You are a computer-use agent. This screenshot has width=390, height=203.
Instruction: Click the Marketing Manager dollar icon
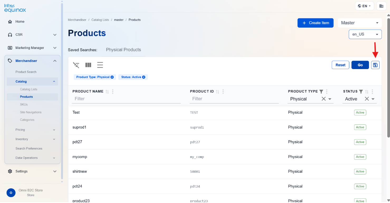(10, 48)
